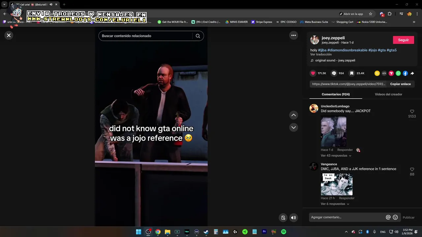Like the video with the heart icon
This screenshot has width=422, height=237.
pos(313,73)
